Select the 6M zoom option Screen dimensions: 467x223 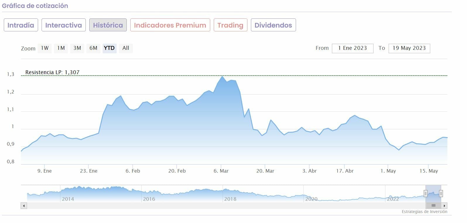(93, 48)
